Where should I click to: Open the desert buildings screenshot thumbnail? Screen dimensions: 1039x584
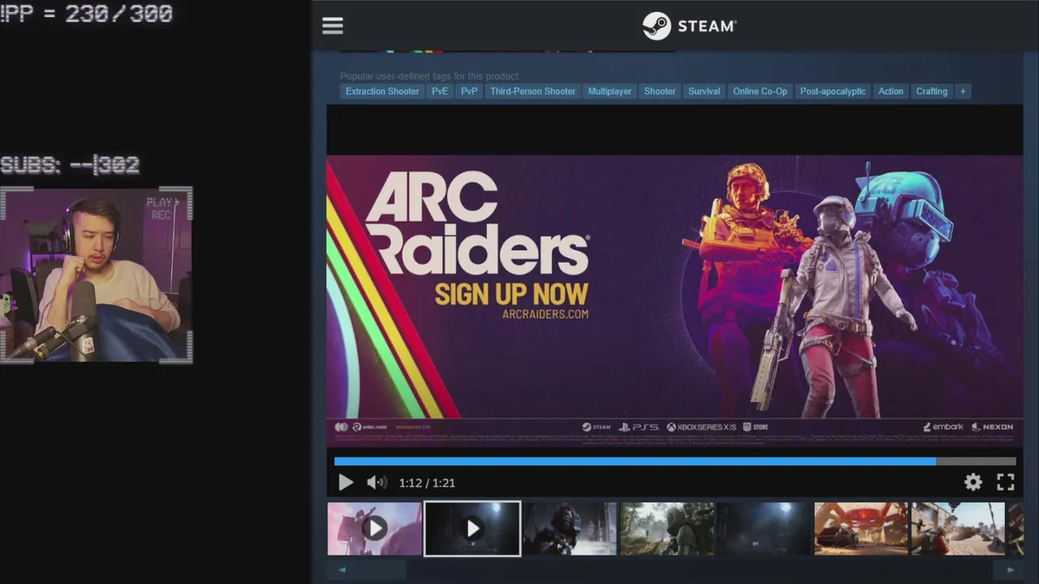click(x=959, y=529)
